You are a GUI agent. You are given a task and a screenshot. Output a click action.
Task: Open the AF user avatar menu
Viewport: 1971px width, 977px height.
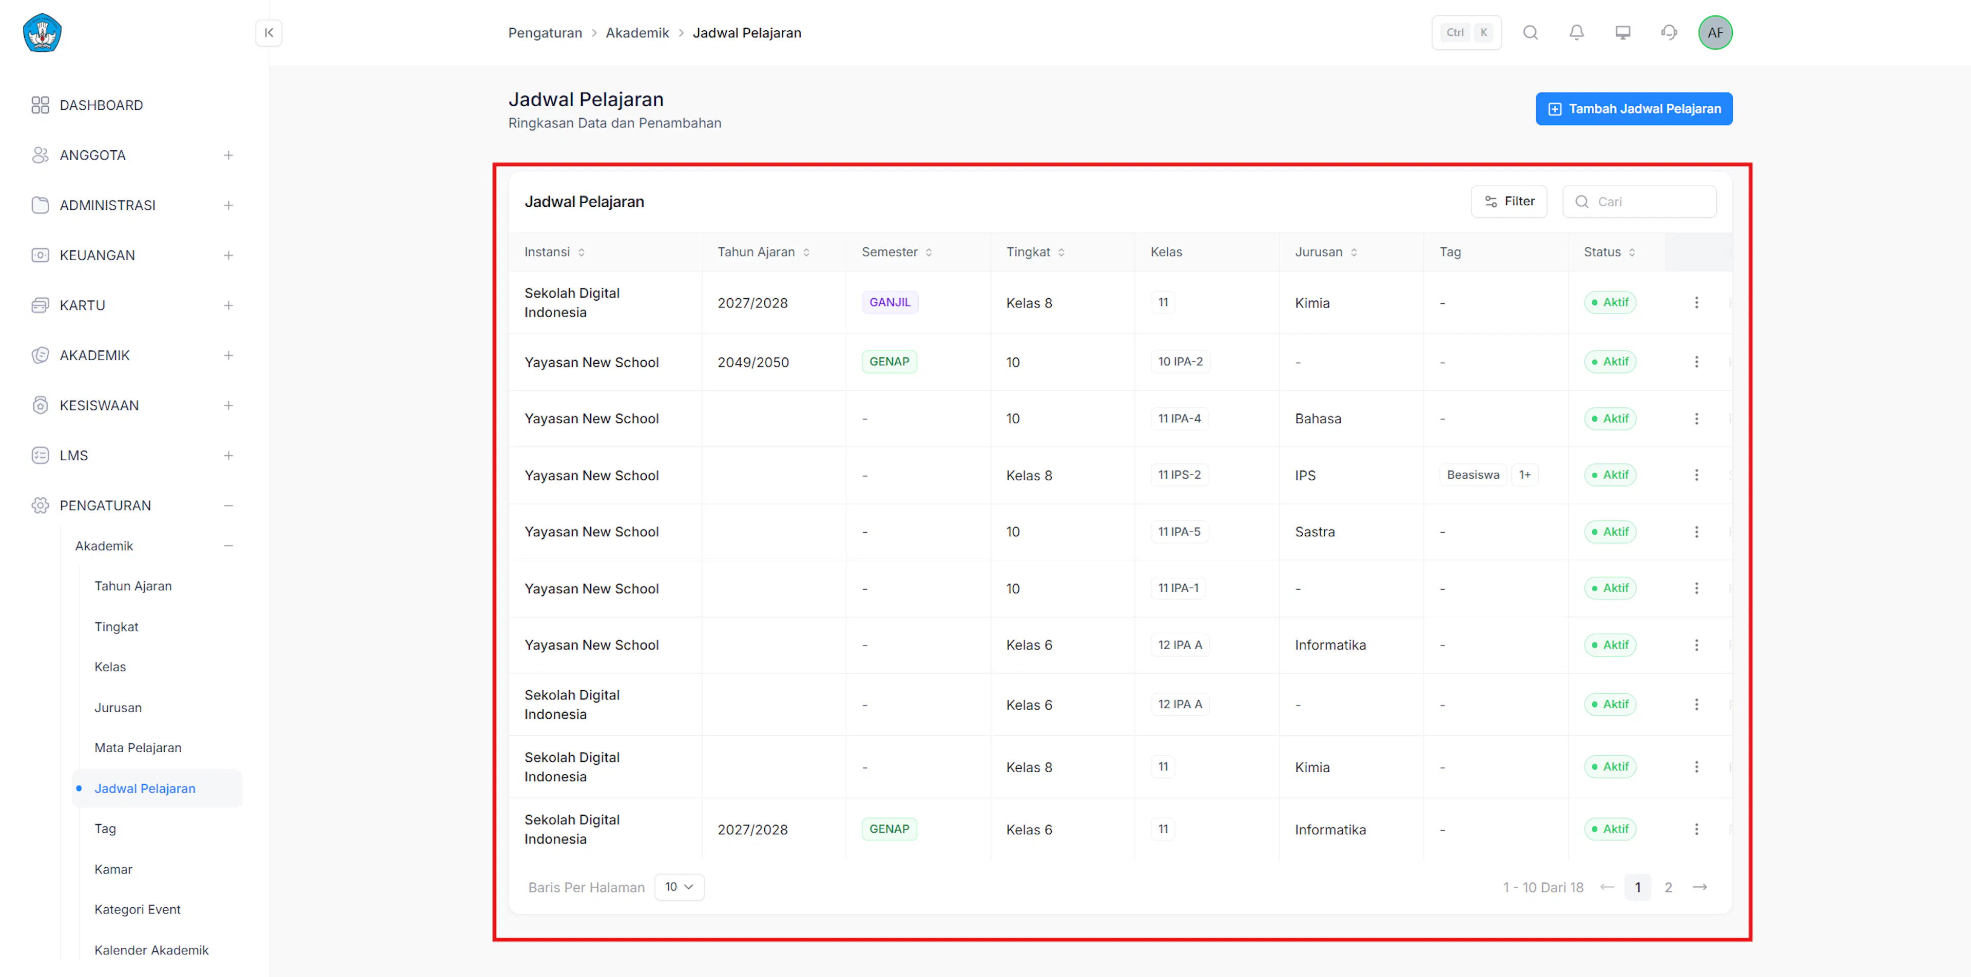point(1715,33)
